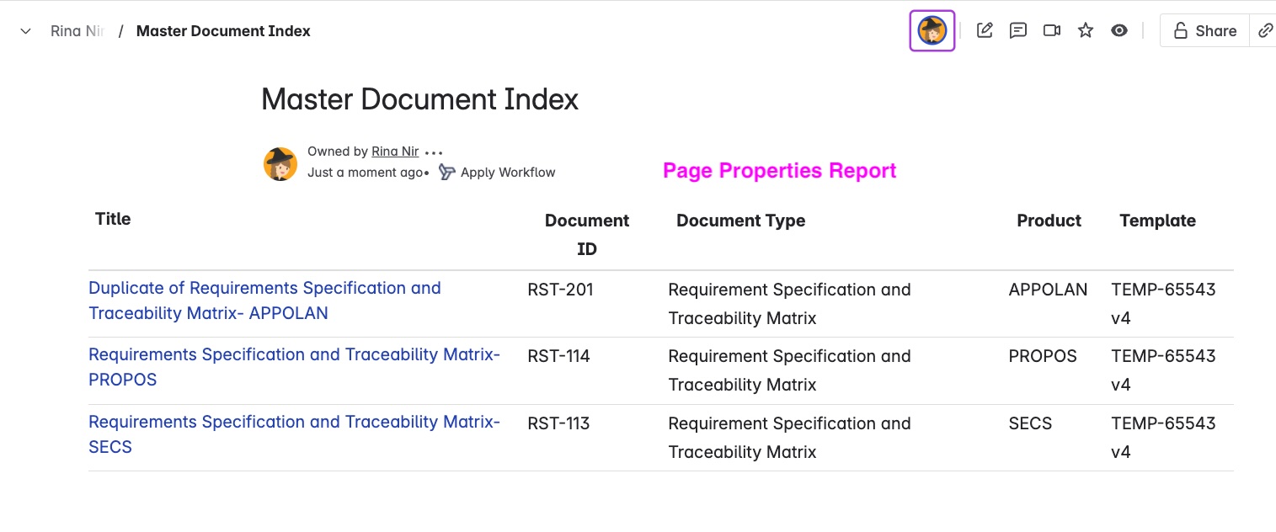Click Master Document Index breadcrumb
This screenshot has height=532, width=1276.
click(x=223, y=31)
